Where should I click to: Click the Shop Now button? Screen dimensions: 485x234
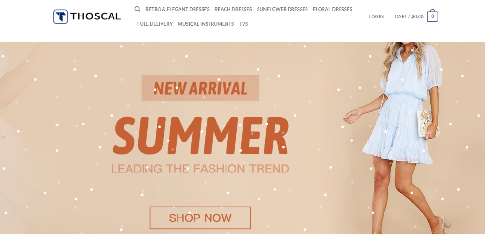click(x=200, y=218)
